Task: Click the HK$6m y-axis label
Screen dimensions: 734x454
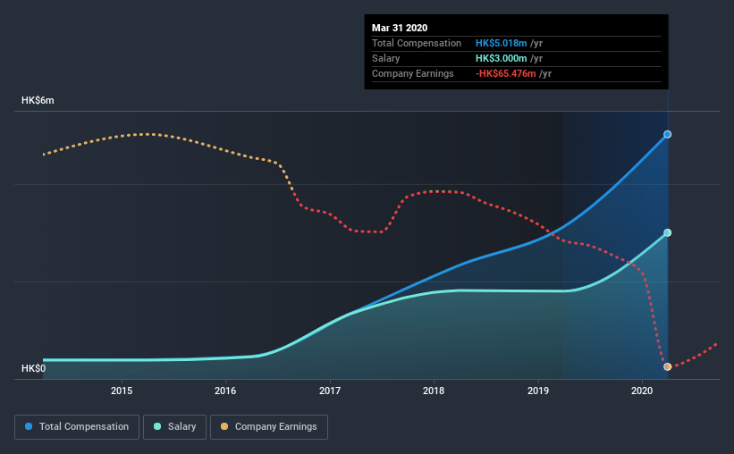Action: (38, 101)
